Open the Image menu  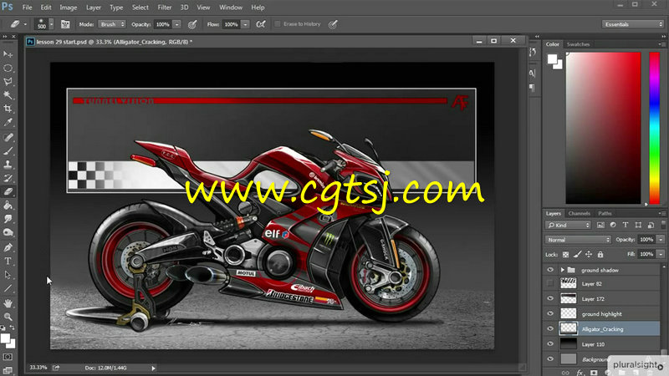[69, 8]
